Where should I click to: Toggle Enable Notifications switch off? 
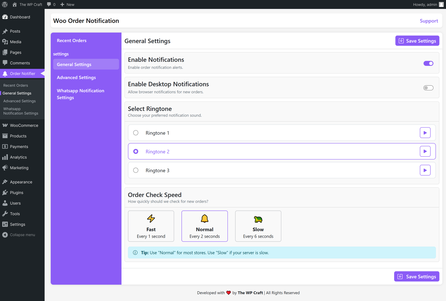click(x=428, y=63)
